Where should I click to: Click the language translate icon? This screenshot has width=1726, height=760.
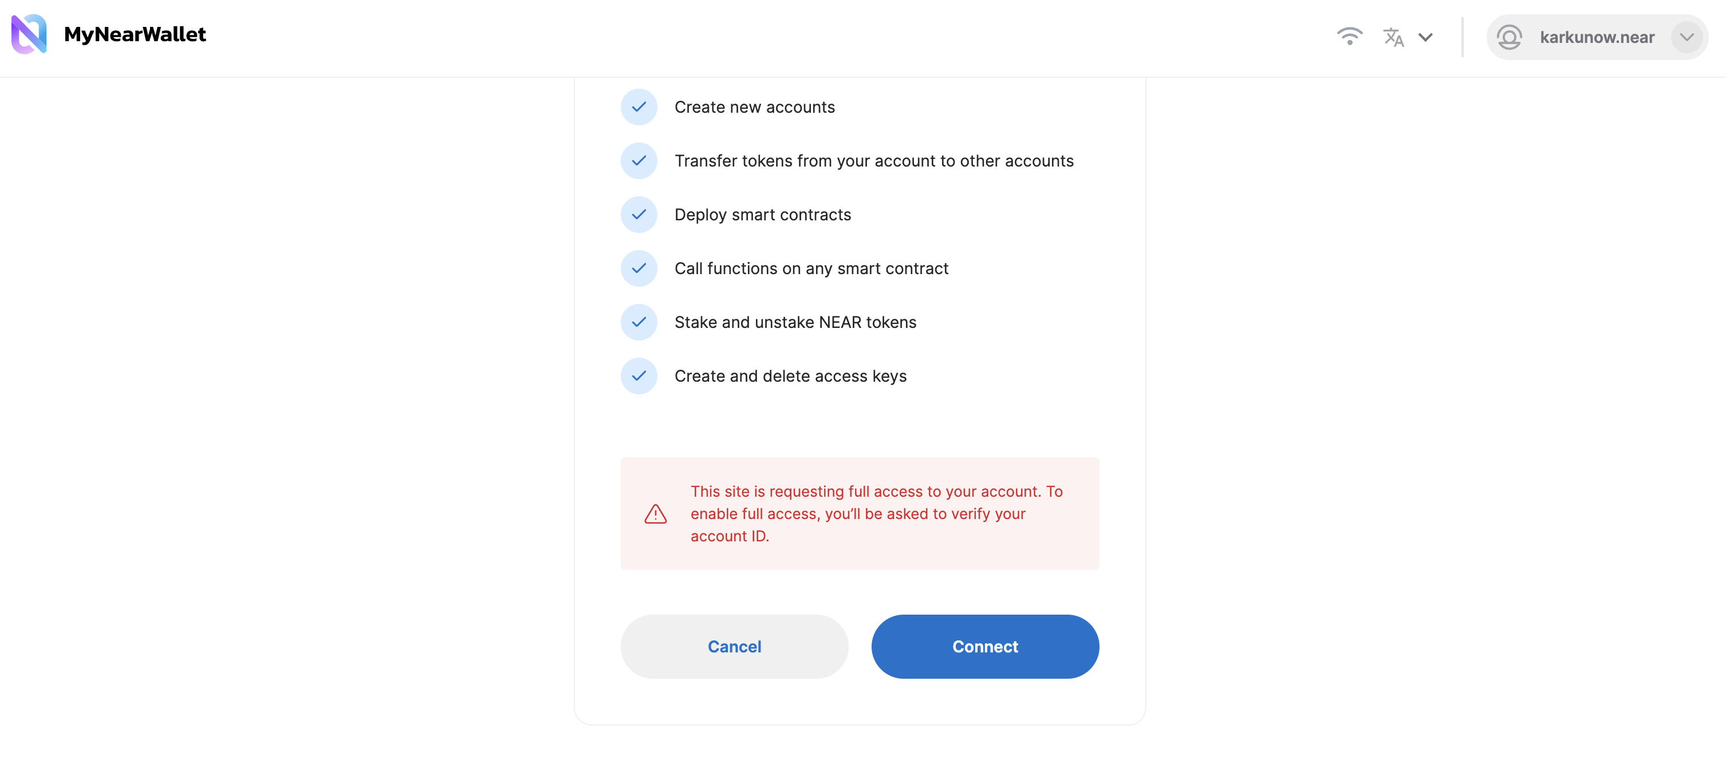[1394, 37]
